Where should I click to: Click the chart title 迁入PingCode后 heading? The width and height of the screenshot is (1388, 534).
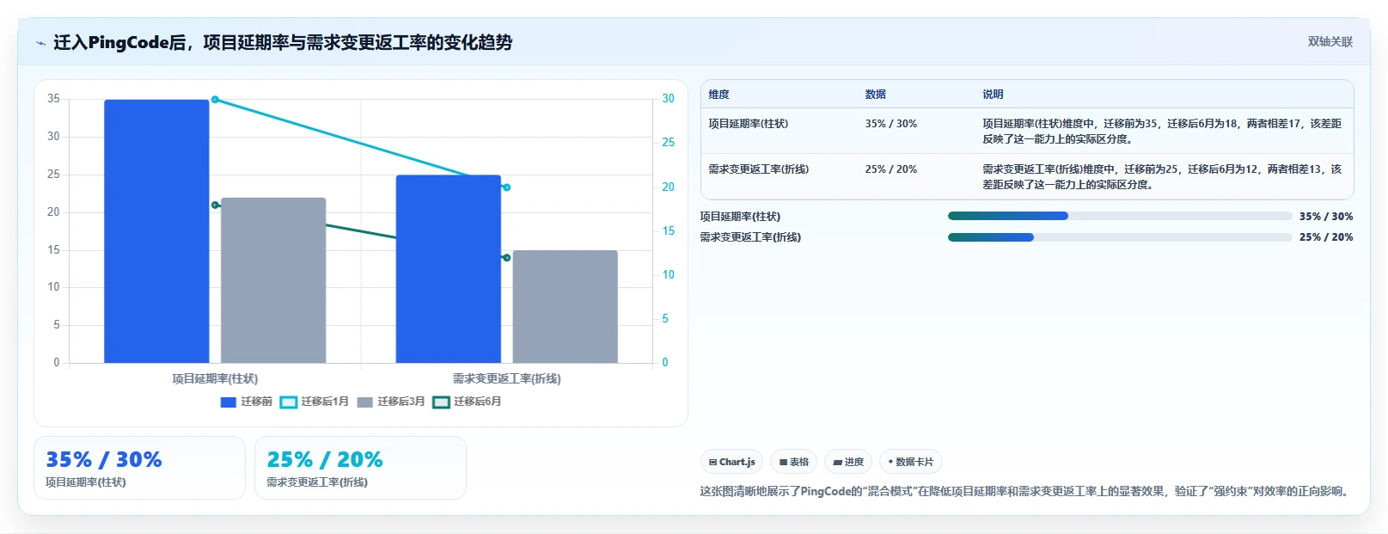point(283,42)
